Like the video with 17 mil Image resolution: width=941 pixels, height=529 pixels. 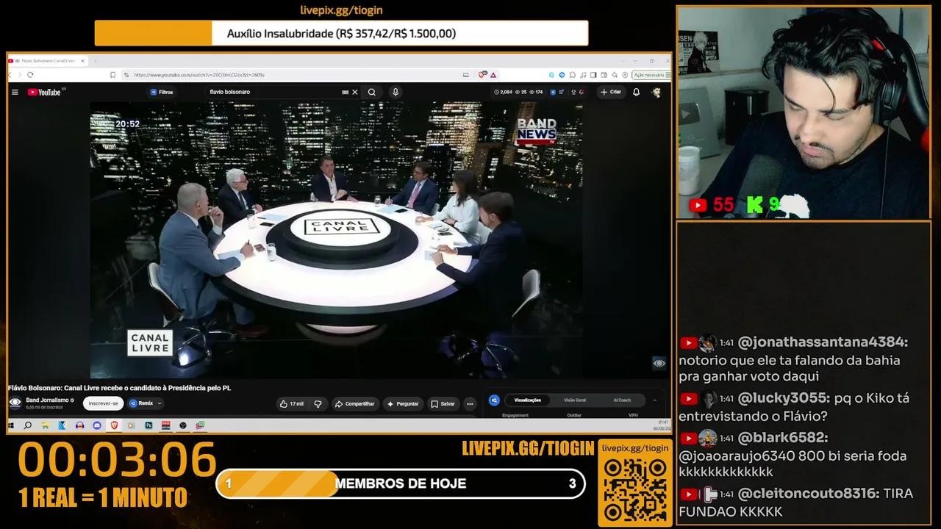click(x=292, y=403)
